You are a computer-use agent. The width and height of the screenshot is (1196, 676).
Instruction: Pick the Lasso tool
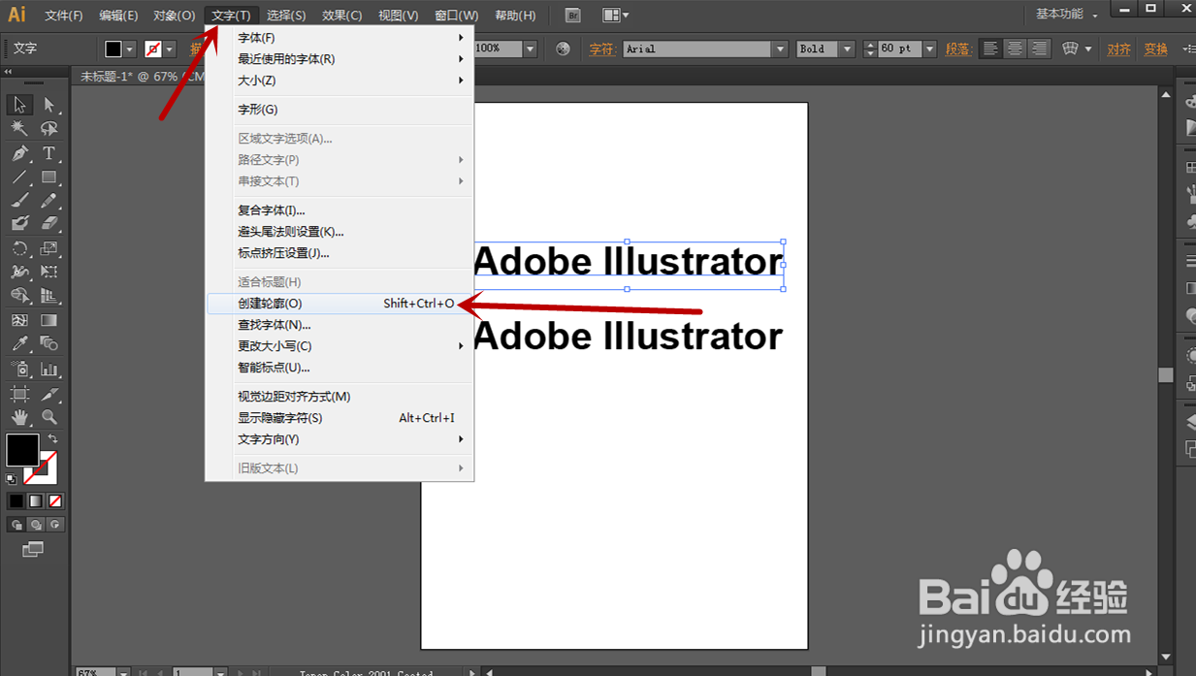tap(49, 129)
